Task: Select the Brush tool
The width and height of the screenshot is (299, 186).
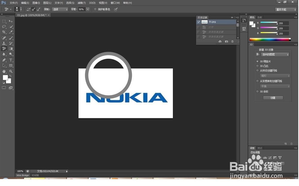Action: pos(11,38)
